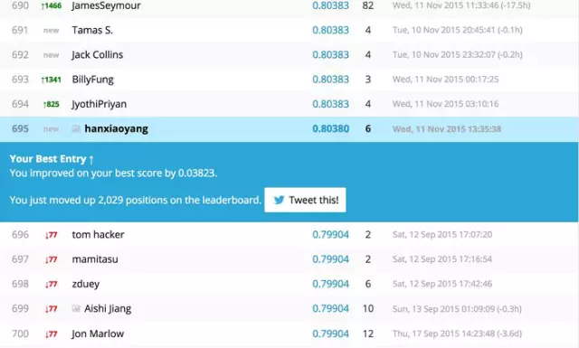Click the avatar icon beside Aishi Jiang

tap(76, 308)
